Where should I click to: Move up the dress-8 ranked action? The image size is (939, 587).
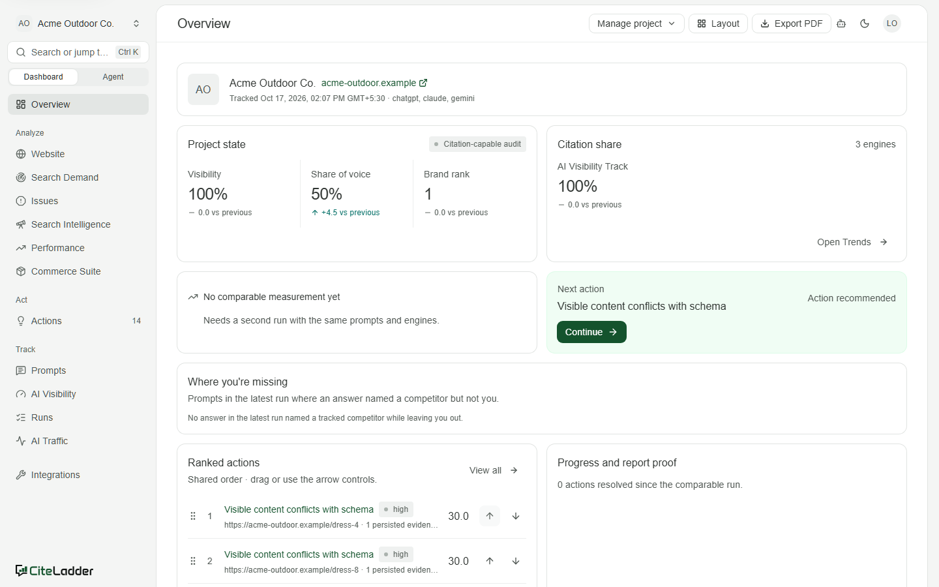click(490, 561)
